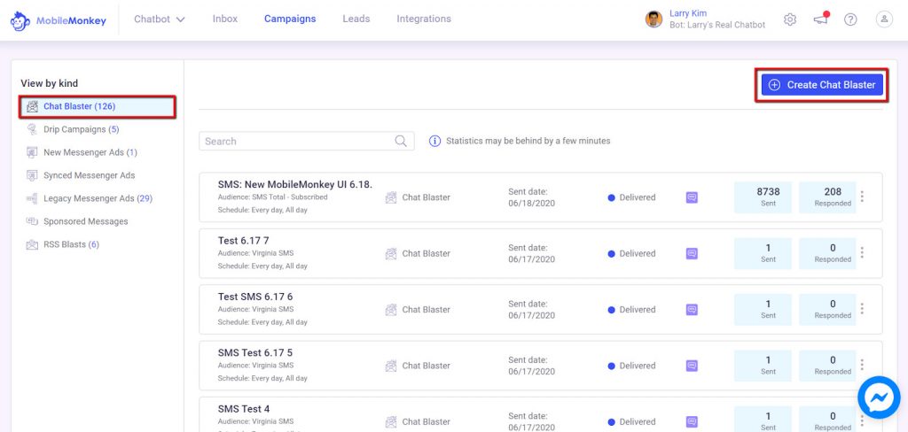Open the Leads tab
908x432 pixels.
356,19
